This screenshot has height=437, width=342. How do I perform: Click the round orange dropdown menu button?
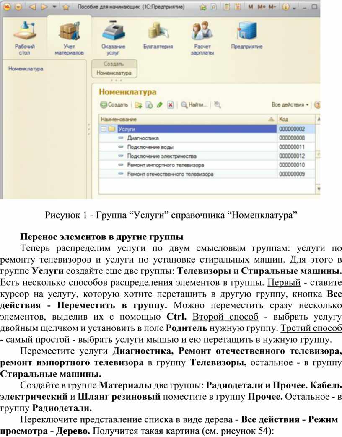point(18,7)
